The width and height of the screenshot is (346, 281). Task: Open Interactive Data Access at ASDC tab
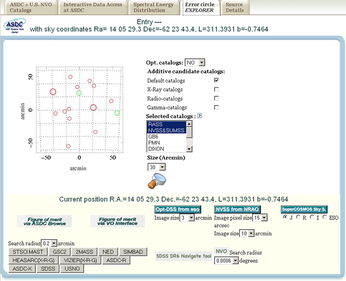click(93, 8)
